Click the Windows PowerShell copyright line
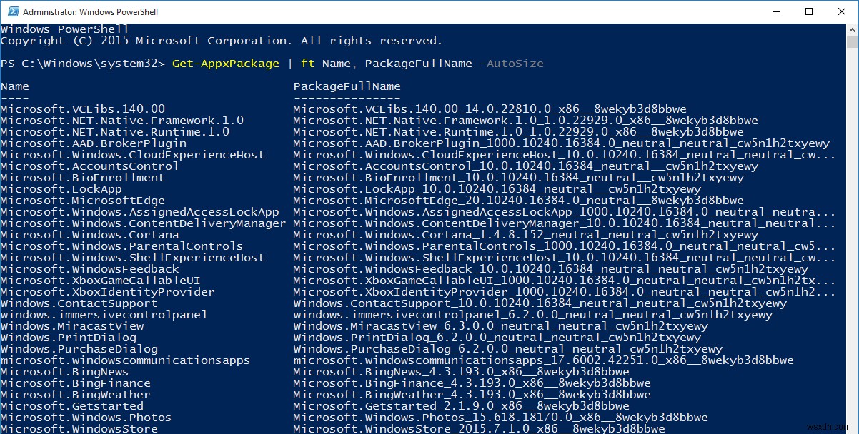 tap(222, 40)
